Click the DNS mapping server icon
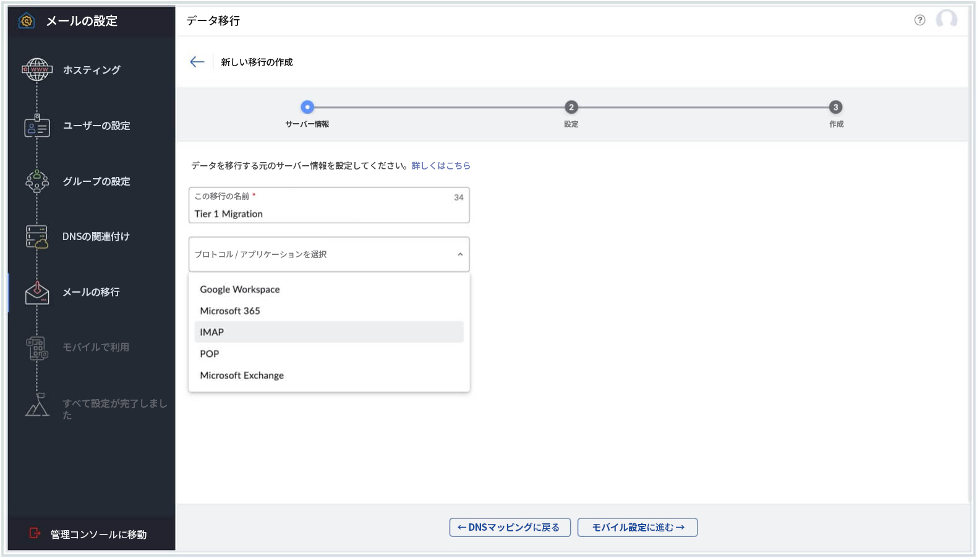 (x=37, y=236)
